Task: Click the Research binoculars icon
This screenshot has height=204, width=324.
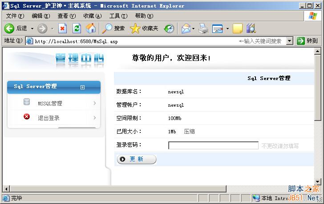Action: click(x=251, y=28)
